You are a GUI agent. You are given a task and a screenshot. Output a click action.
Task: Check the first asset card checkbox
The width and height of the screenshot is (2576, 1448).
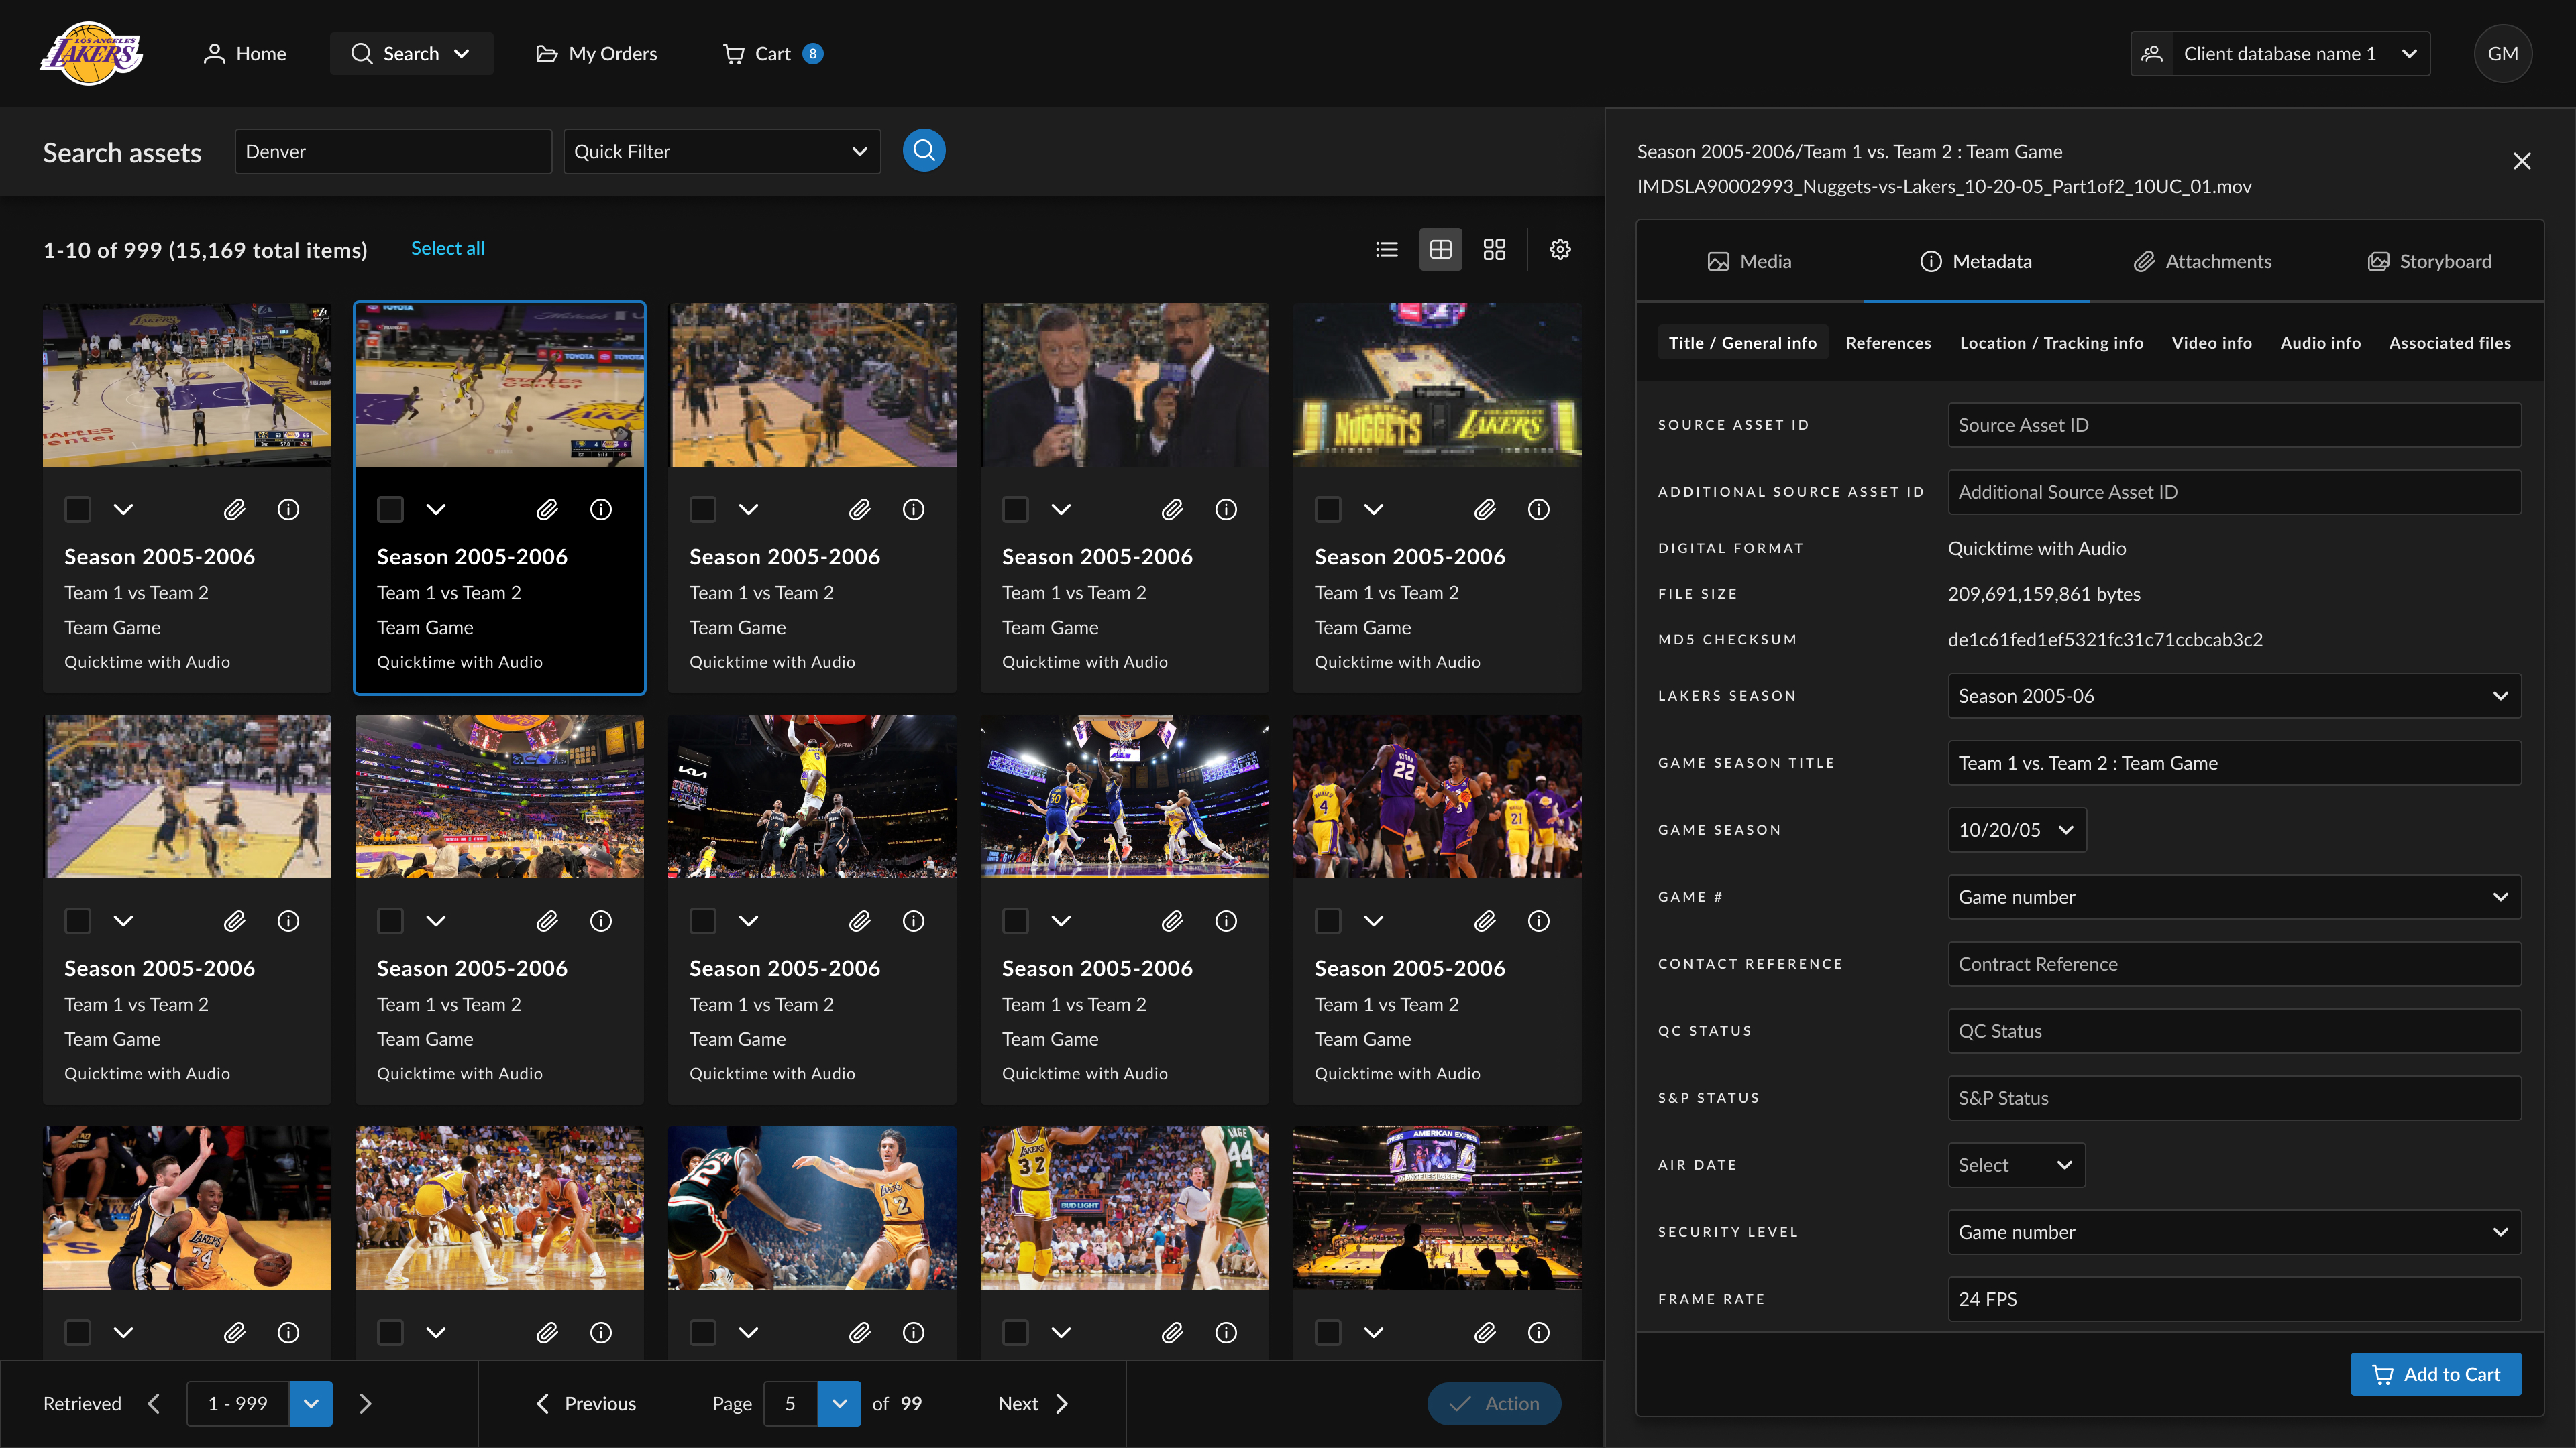tap(78, 509)
